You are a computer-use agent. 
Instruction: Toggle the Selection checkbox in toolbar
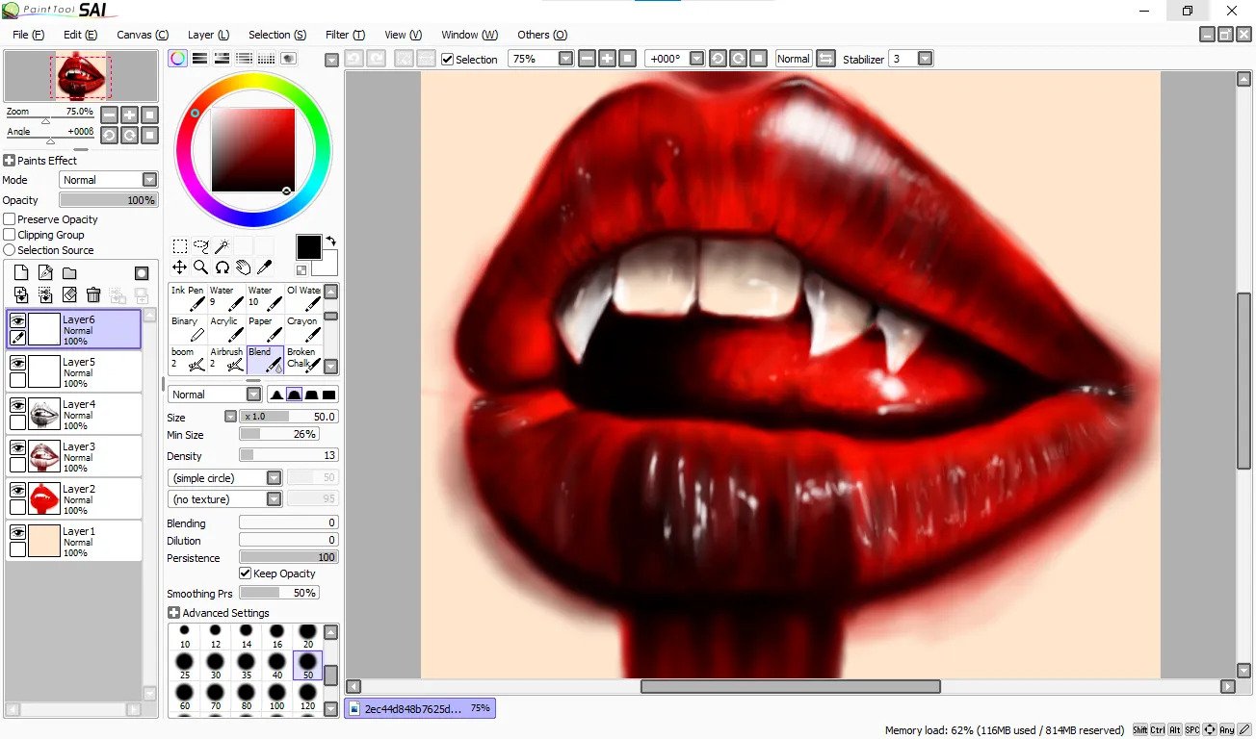point(448,59)
